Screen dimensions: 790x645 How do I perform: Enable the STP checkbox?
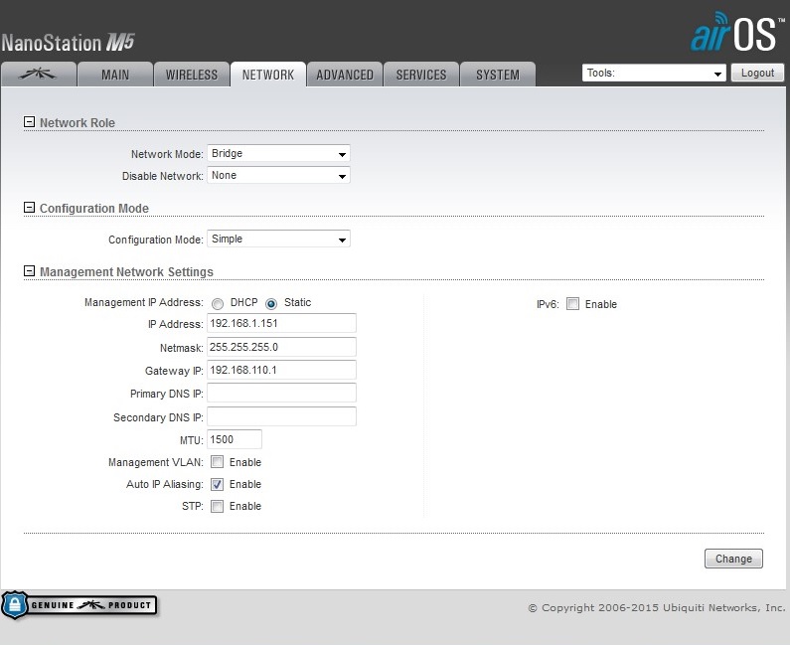tap(218, 506)
